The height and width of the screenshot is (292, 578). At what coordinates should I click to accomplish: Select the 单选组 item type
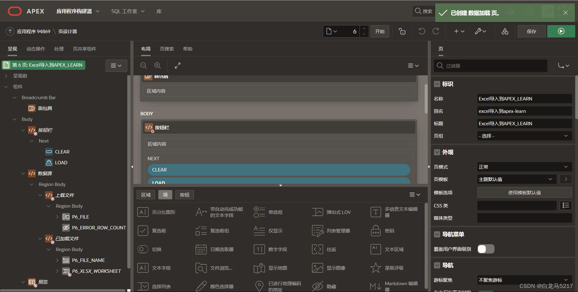pos(268,212)
